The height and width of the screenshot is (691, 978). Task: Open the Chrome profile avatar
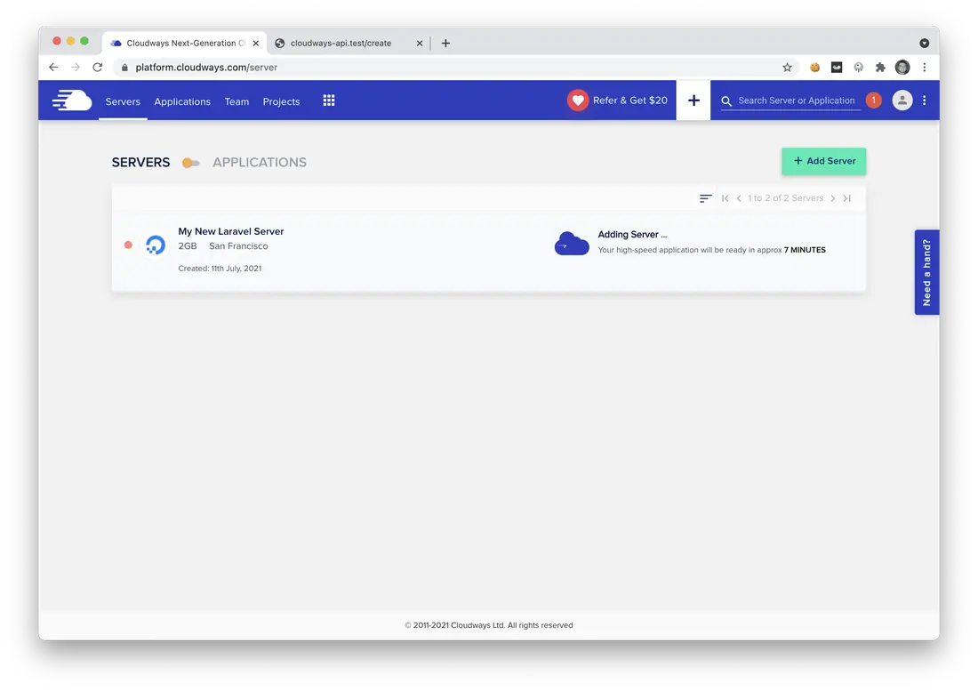coord(902,68)
